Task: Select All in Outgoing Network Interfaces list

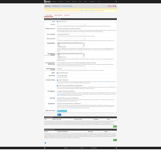Action: coord(70,54)
